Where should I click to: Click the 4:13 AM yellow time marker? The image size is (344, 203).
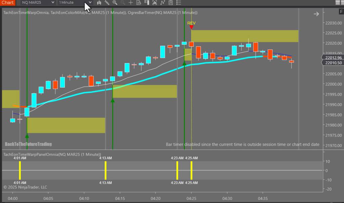point(105,170)
